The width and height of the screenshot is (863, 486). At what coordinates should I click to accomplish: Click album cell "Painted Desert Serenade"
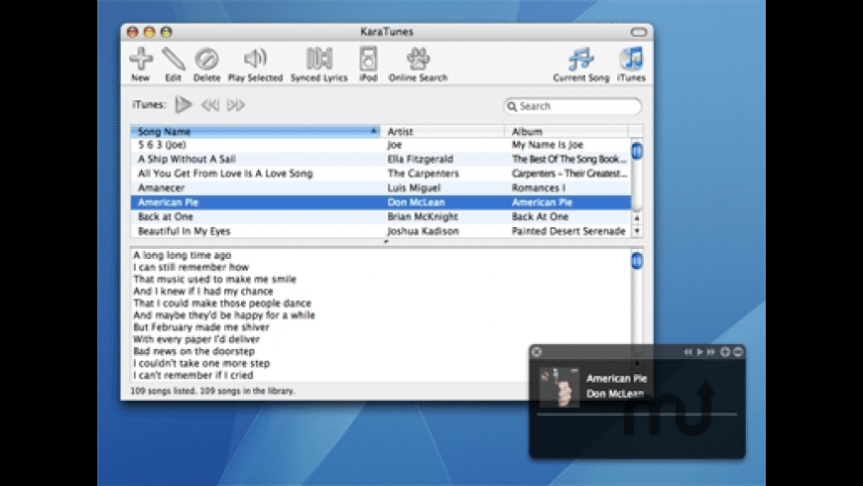568,231
